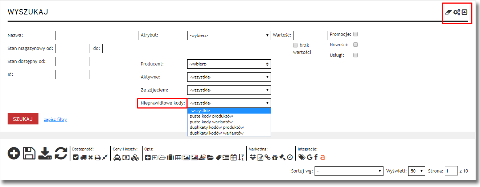480x187 pixels.
Task: Click the circular arrows refresh icon
Action: (61, 153)
